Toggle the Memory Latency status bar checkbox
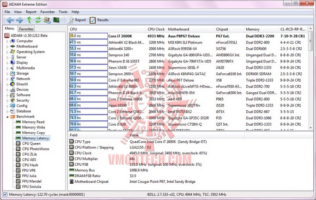 (5, 195)
